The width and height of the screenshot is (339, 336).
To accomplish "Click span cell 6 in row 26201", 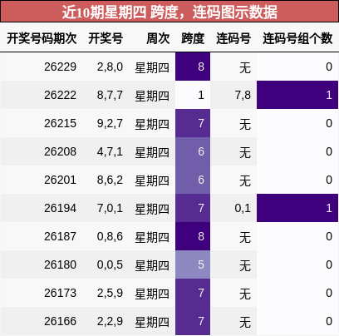I will tap(193, 180).
